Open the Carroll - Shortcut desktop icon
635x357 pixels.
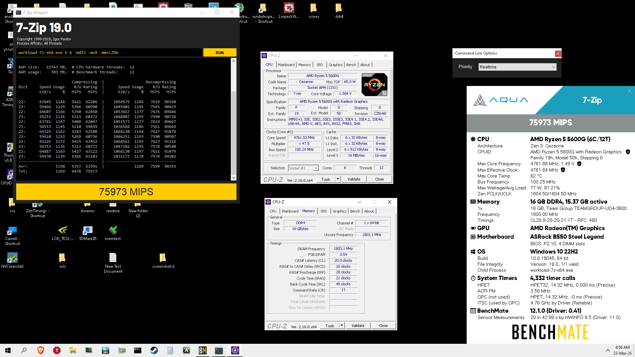click(12, 235)
